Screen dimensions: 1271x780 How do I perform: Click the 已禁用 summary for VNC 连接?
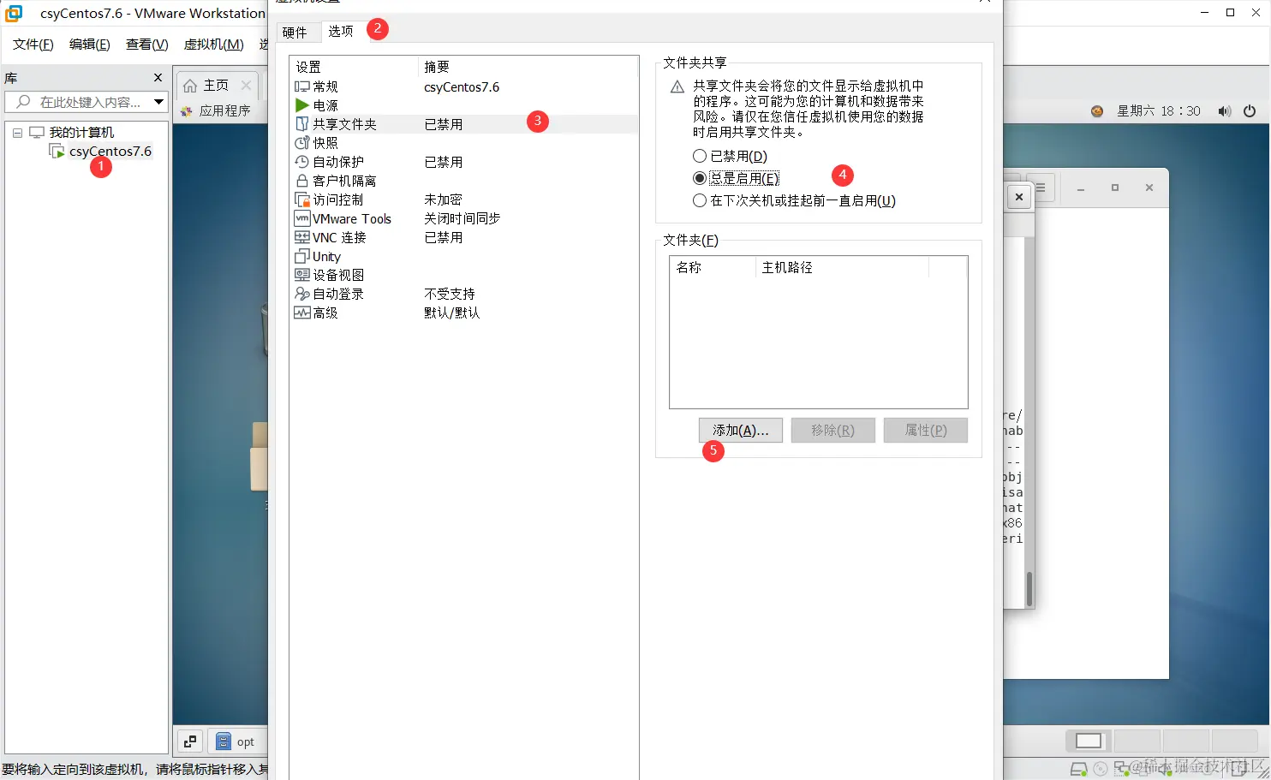444,237
